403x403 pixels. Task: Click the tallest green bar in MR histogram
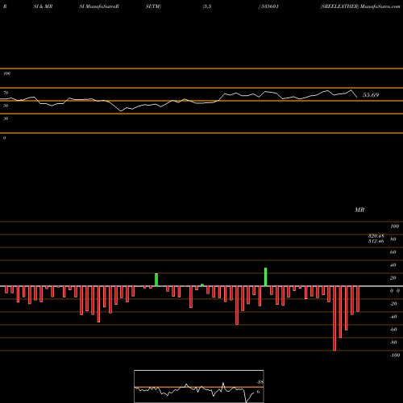(x=266, y=277)
